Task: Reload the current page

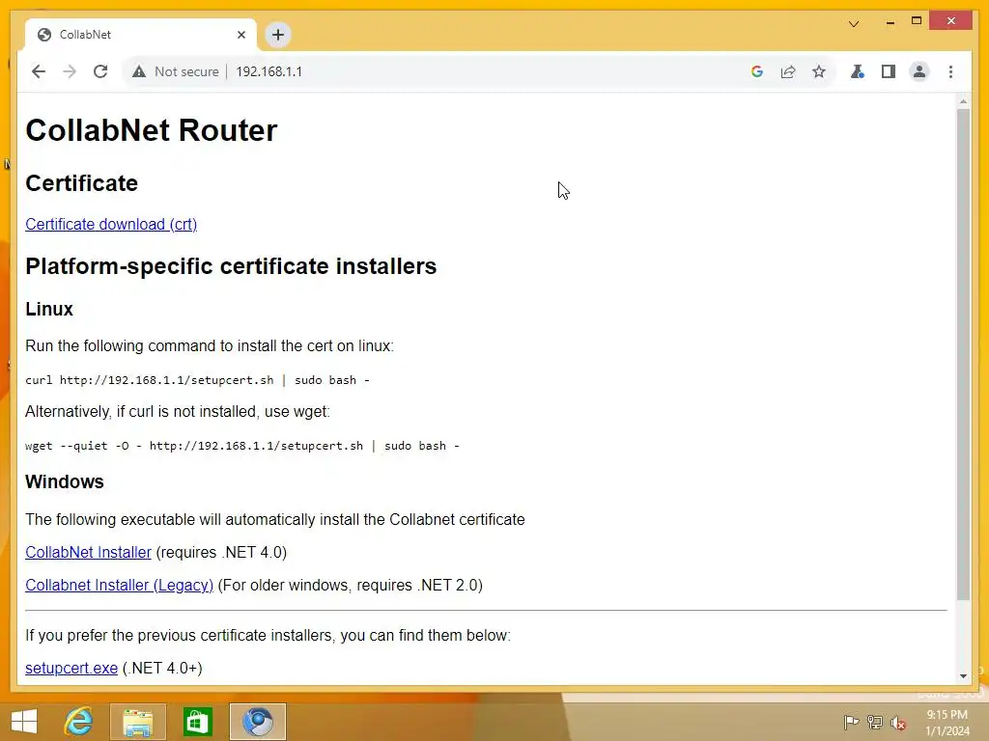Action: tap(100, 71)
